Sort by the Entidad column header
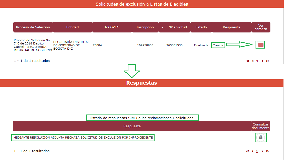 click(x=73, y=27)
